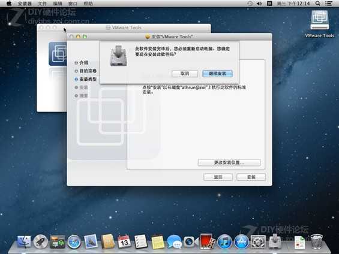This screenshot has width=339, height=254.
Task: Launch iTunes from the Dock
Action: [224, 241]
